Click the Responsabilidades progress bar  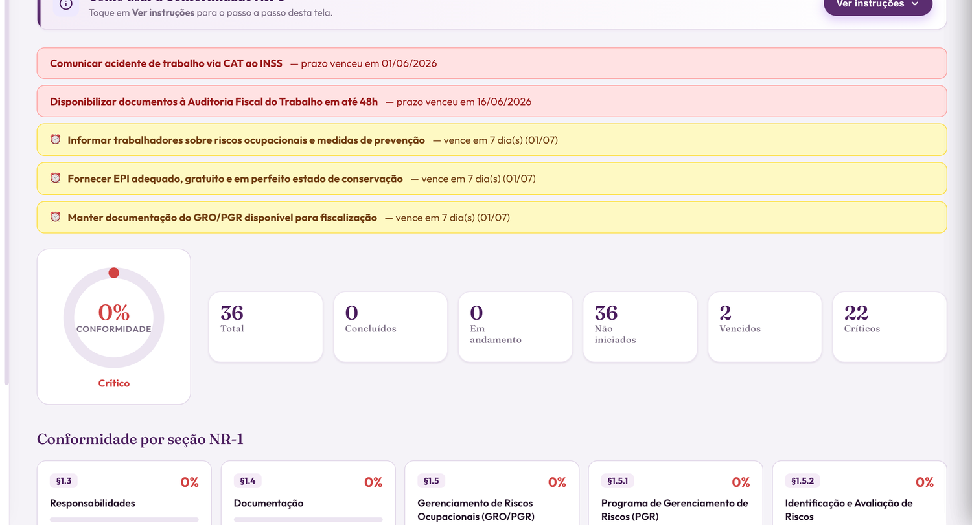(124, 519)
